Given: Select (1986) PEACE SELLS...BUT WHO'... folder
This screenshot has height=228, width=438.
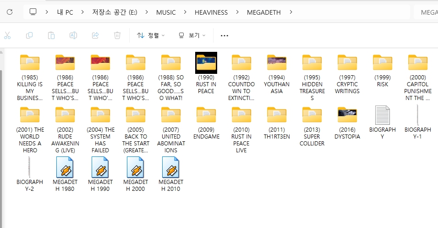Looking at the screenshot, I should [x=100, y=78].
